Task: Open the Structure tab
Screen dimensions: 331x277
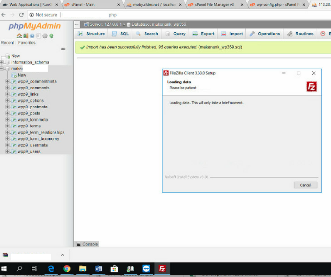Action: pos(91,34)
